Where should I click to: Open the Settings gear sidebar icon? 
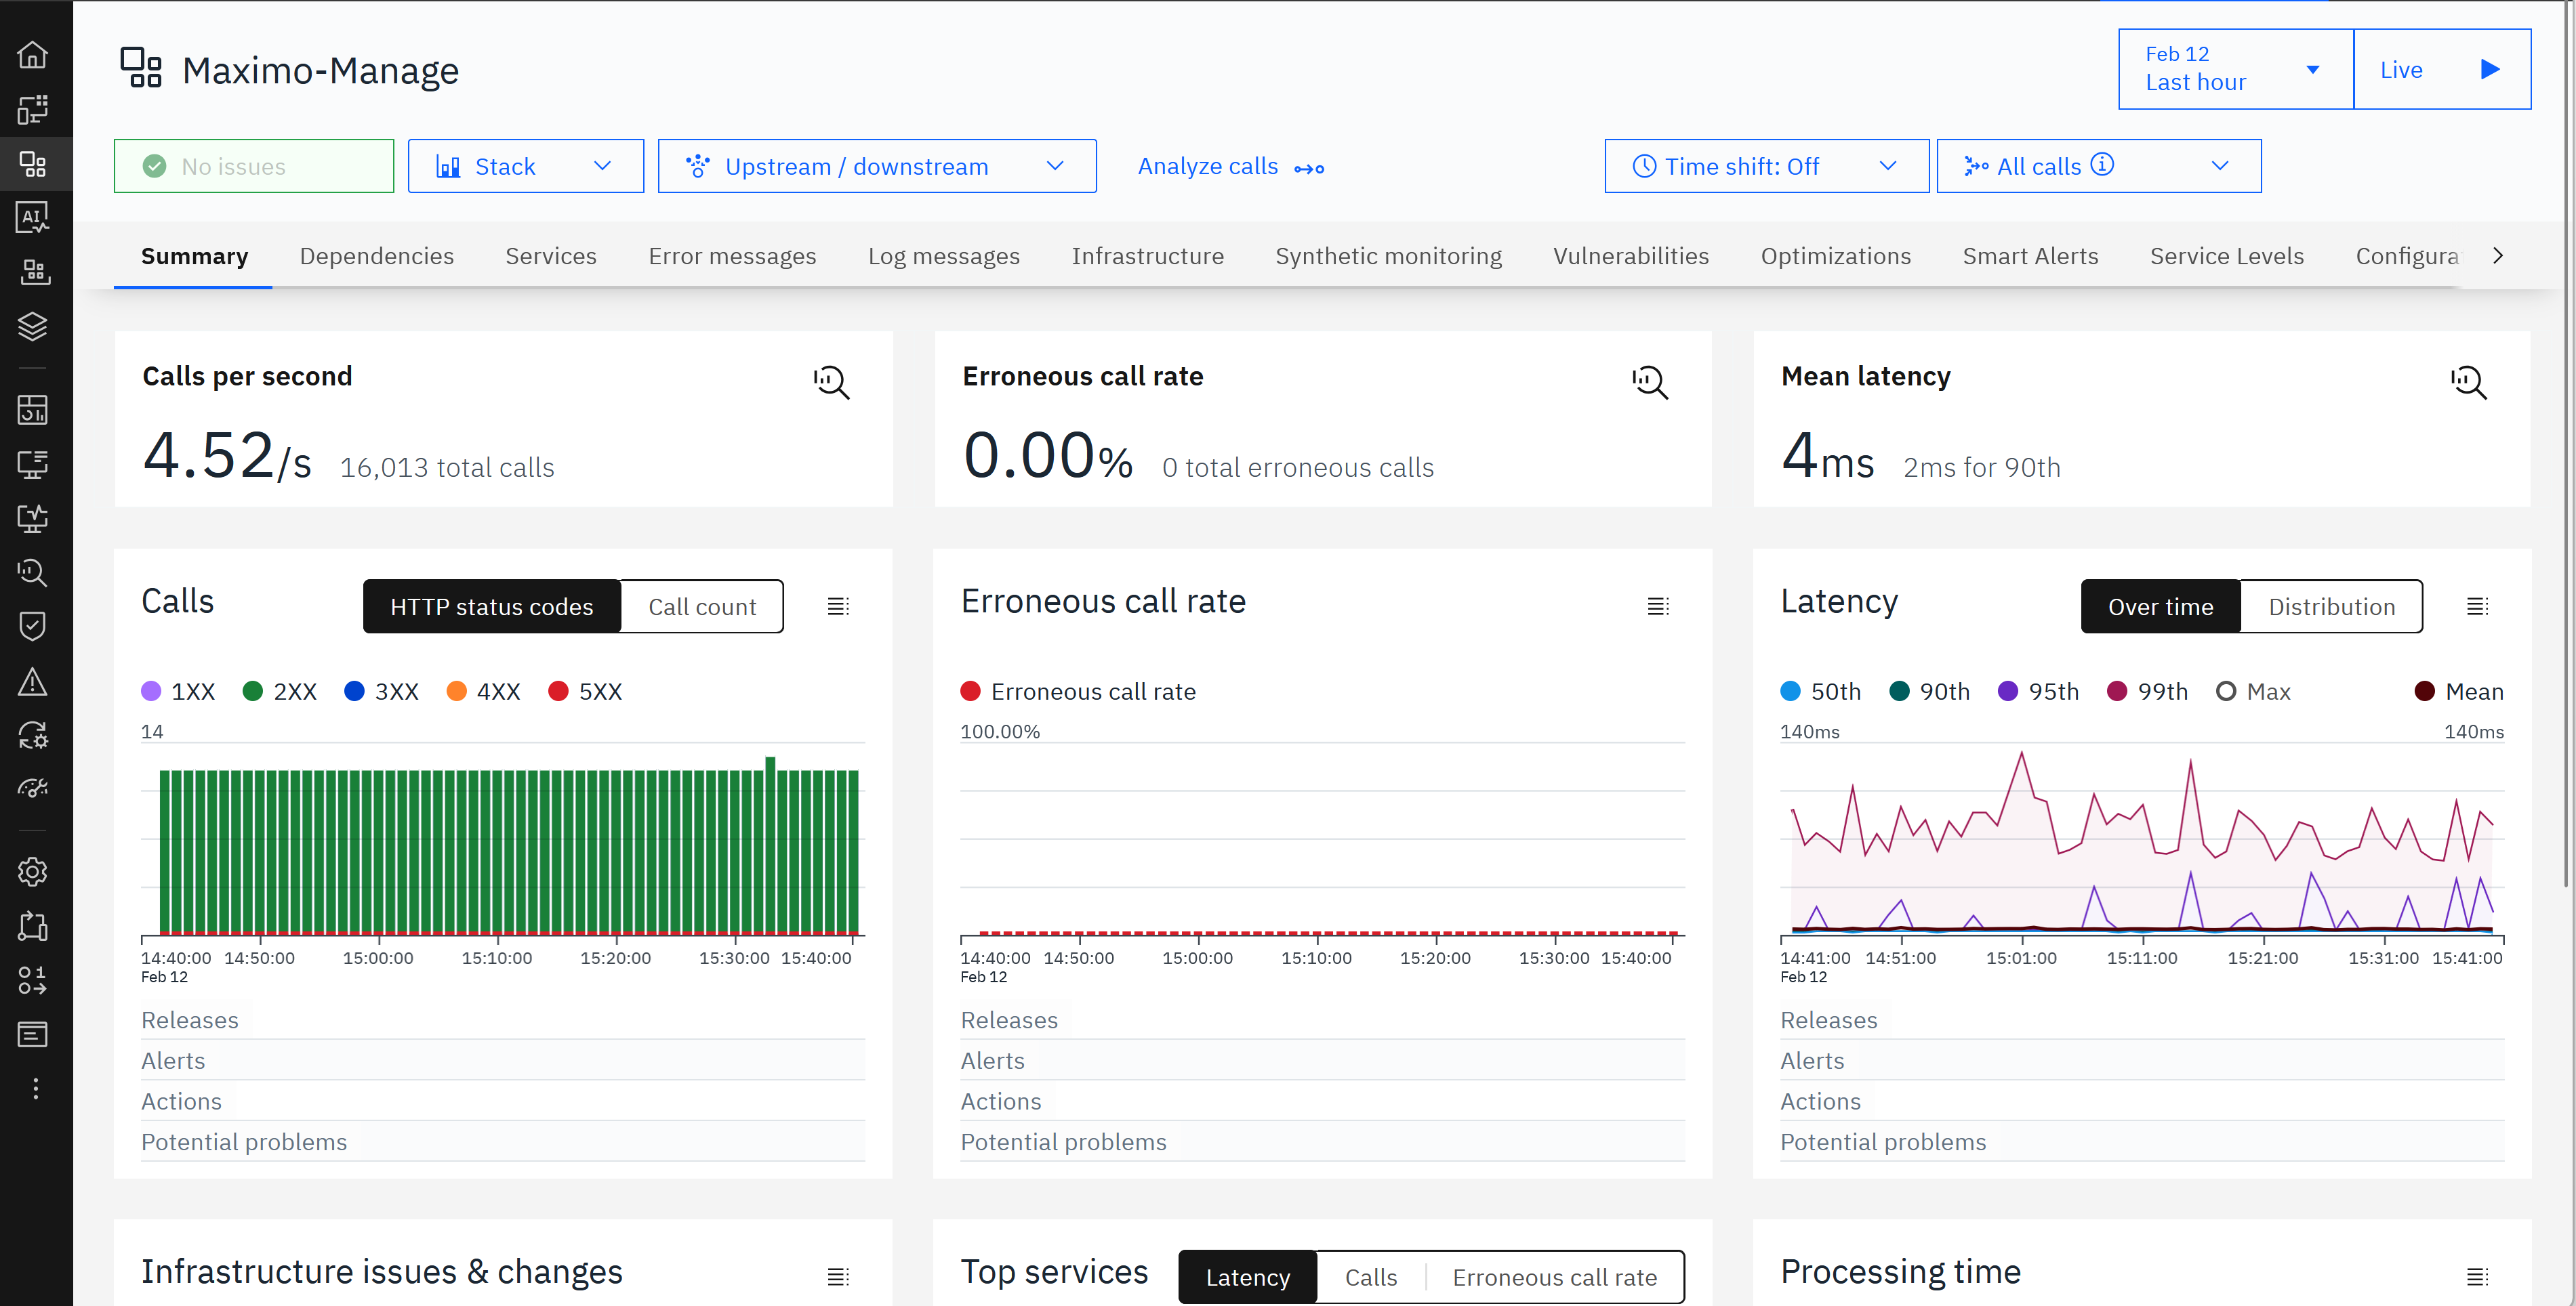(33, 872)
